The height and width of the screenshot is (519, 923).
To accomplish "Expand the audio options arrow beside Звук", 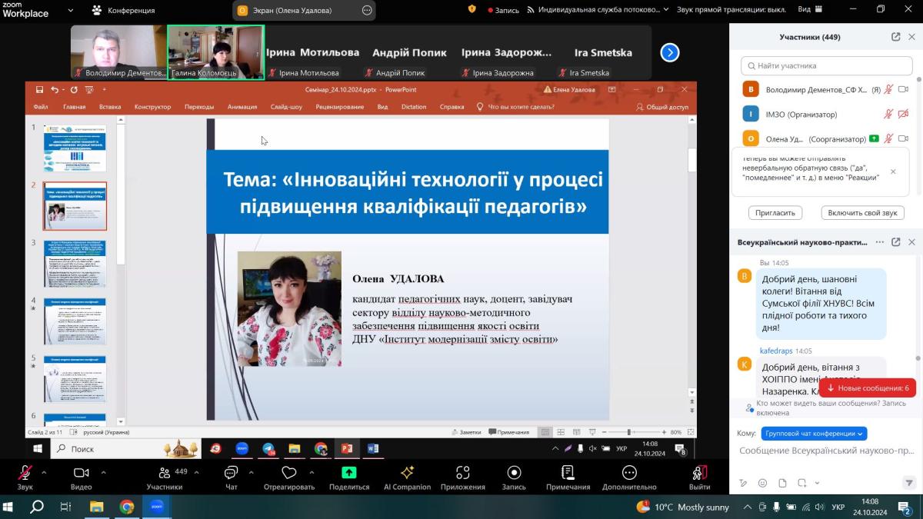I will pos(44,471).
